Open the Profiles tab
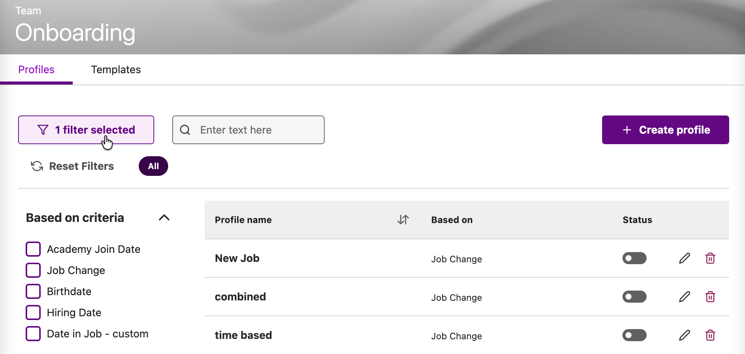This screenshot has width=745, height=354. point(37,70)
